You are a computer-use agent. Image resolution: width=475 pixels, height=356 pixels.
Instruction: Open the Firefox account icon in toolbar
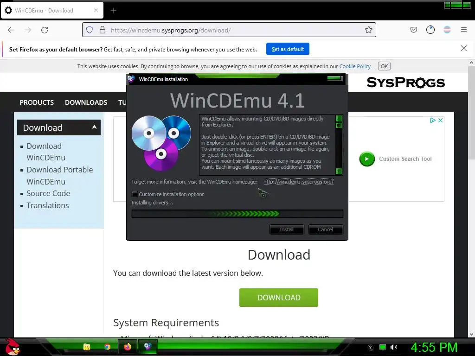coord(430,30)
